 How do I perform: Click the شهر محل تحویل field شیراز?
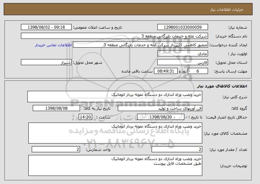pyautogui.click(x=46, y=62)
